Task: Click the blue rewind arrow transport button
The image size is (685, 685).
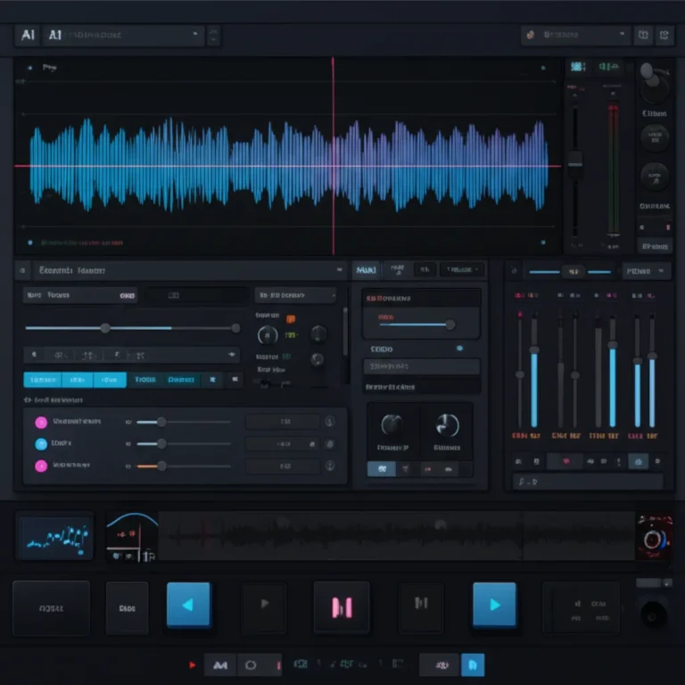Action: click(x=188, y=605)
